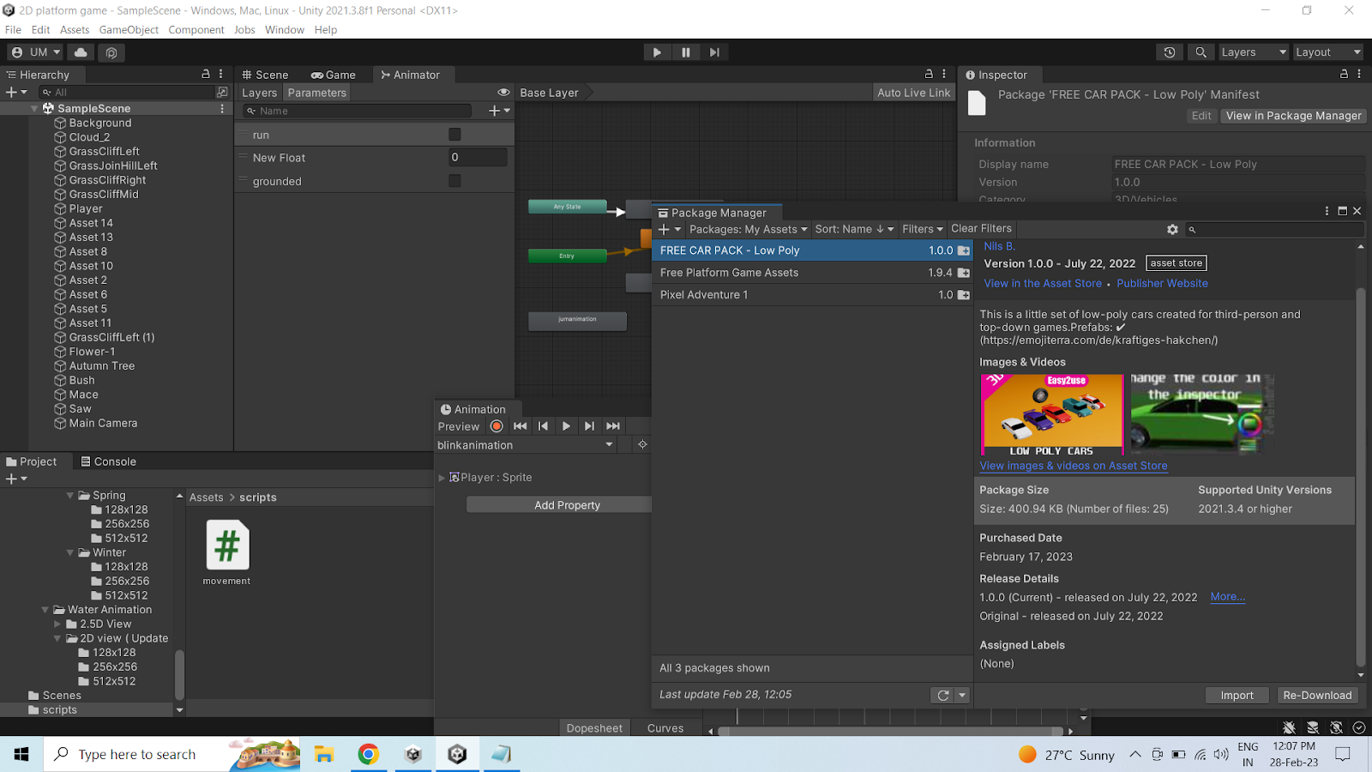Jump to last keyframe in Animation
1372x772 pixels.
[x=613, y=426]
